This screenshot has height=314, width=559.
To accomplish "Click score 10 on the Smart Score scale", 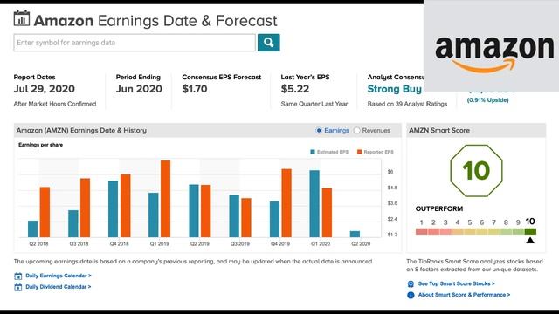I will 530,222.
